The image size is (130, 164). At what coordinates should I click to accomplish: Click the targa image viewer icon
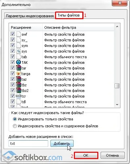tap(18, 74)
